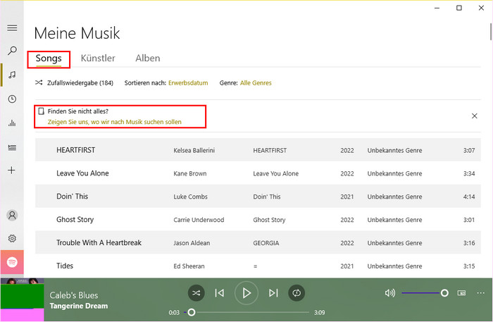The height and width of the screenshot is (322, 493).
Task: Click Caleb's Blues title in player bar
Action: point(73,295)
